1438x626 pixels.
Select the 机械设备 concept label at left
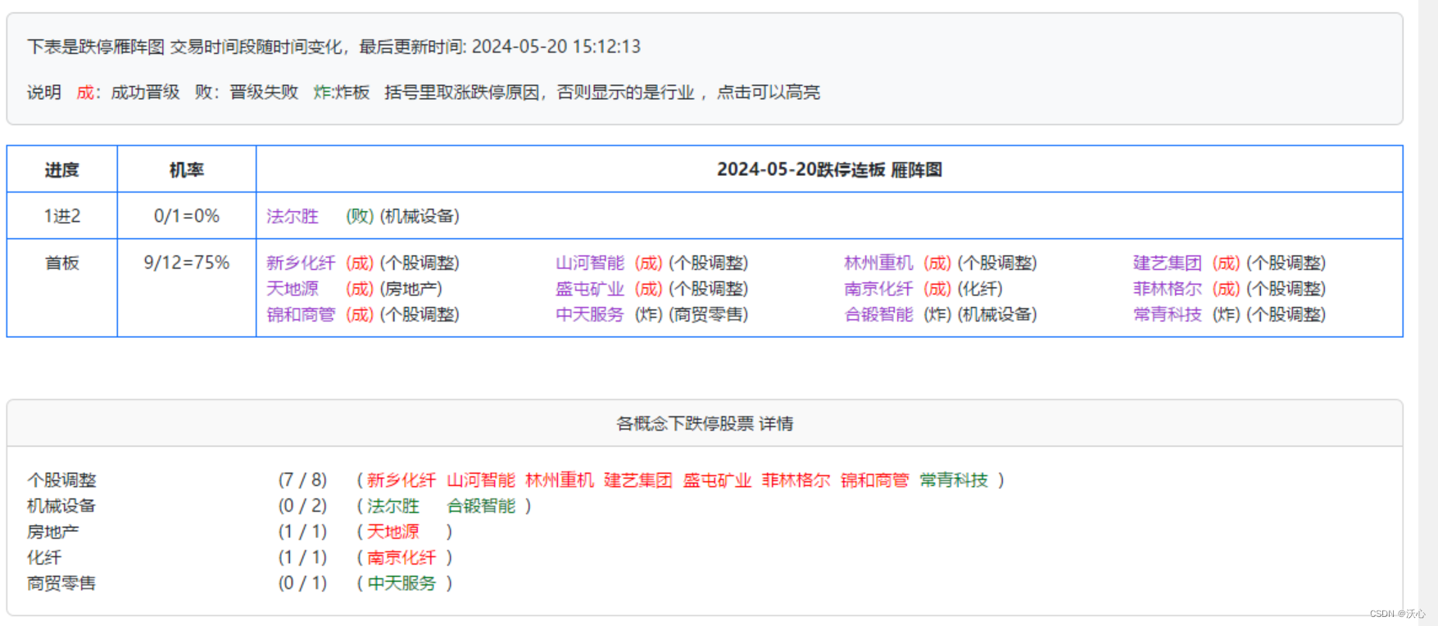(61, 507)
